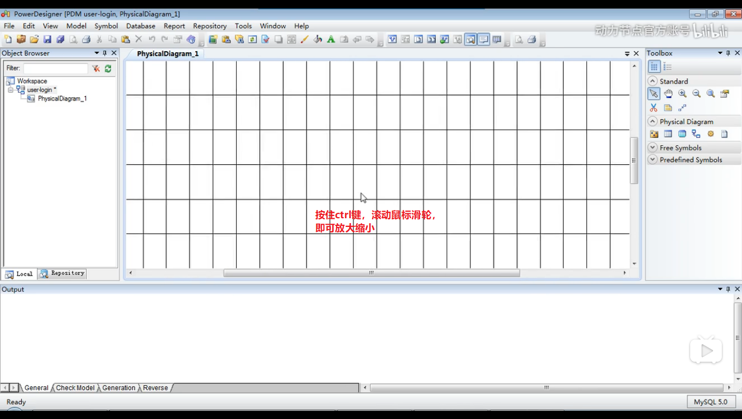Screen dimensions: 742x419
Task: Click the diagram horizontal scrollbar thumb
Action: point(372,273)
